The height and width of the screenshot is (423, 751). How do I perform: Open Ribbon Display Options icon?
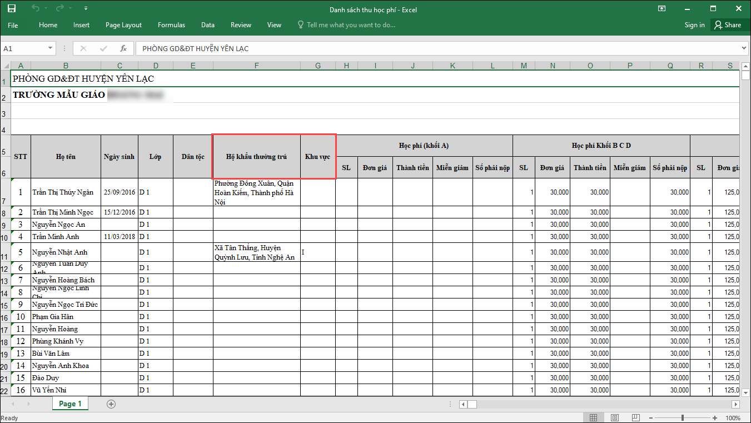click(x=662, y=9)
